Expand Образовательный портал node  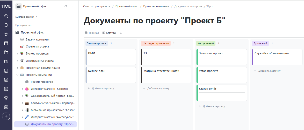click(x=22, y=96)
